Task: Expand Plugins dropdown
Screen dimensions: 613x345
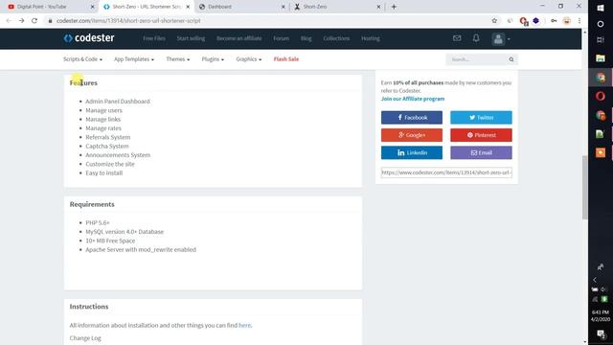Action: coord(213,59)
